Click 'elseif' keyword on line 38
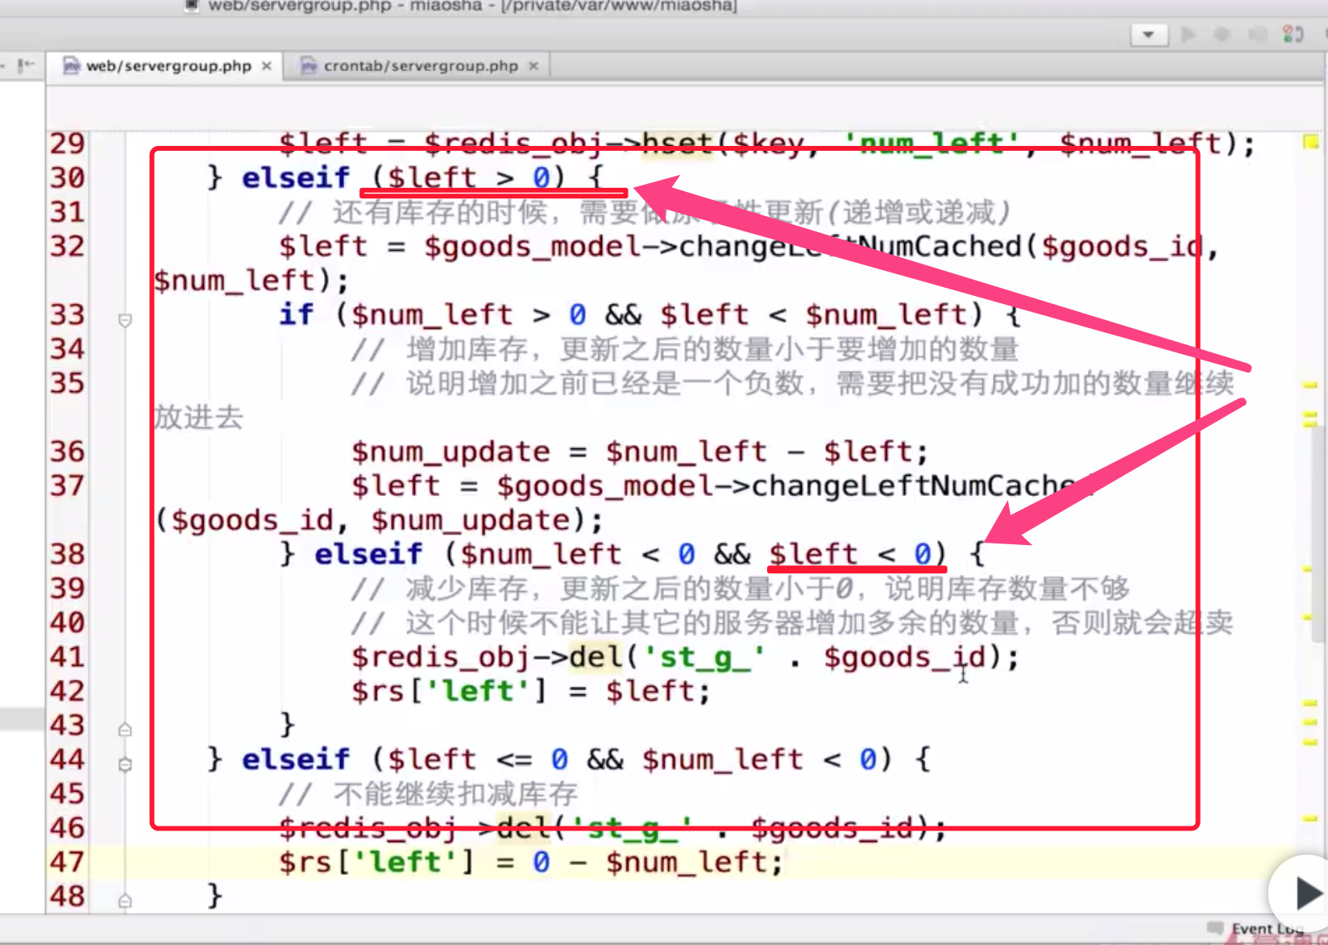Viewport: 1328px width, 945px height. click(x=368, y=554)
